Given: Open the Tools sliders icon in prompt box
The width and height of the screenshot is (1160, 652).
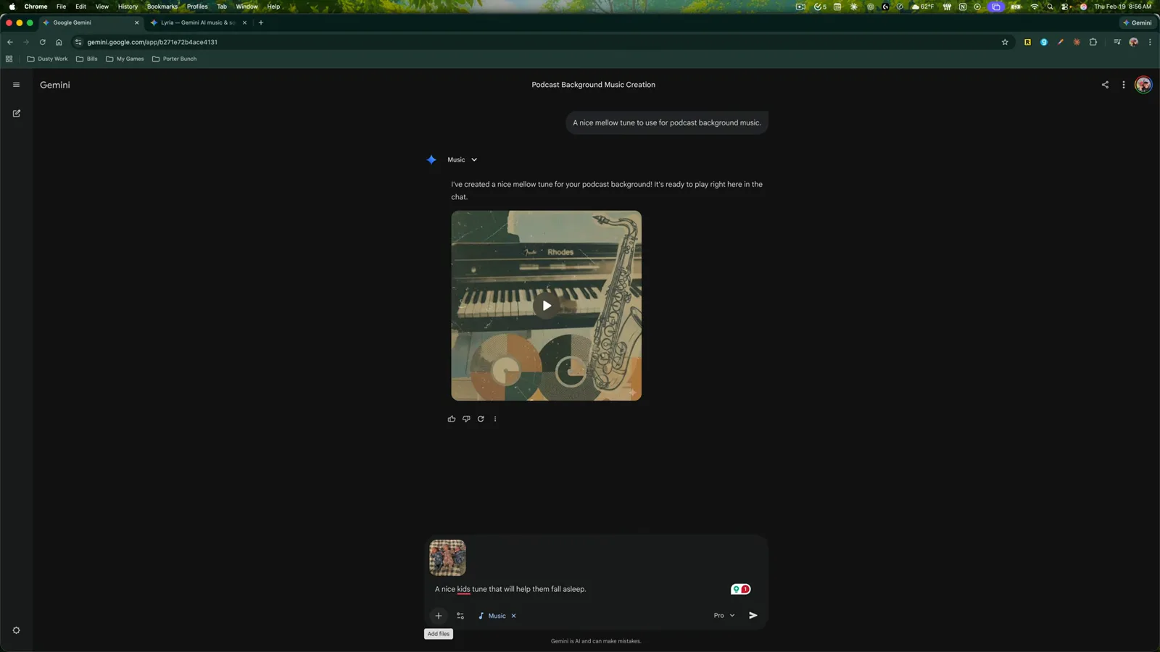Looking at the screenshot, I should coord(460,616).
